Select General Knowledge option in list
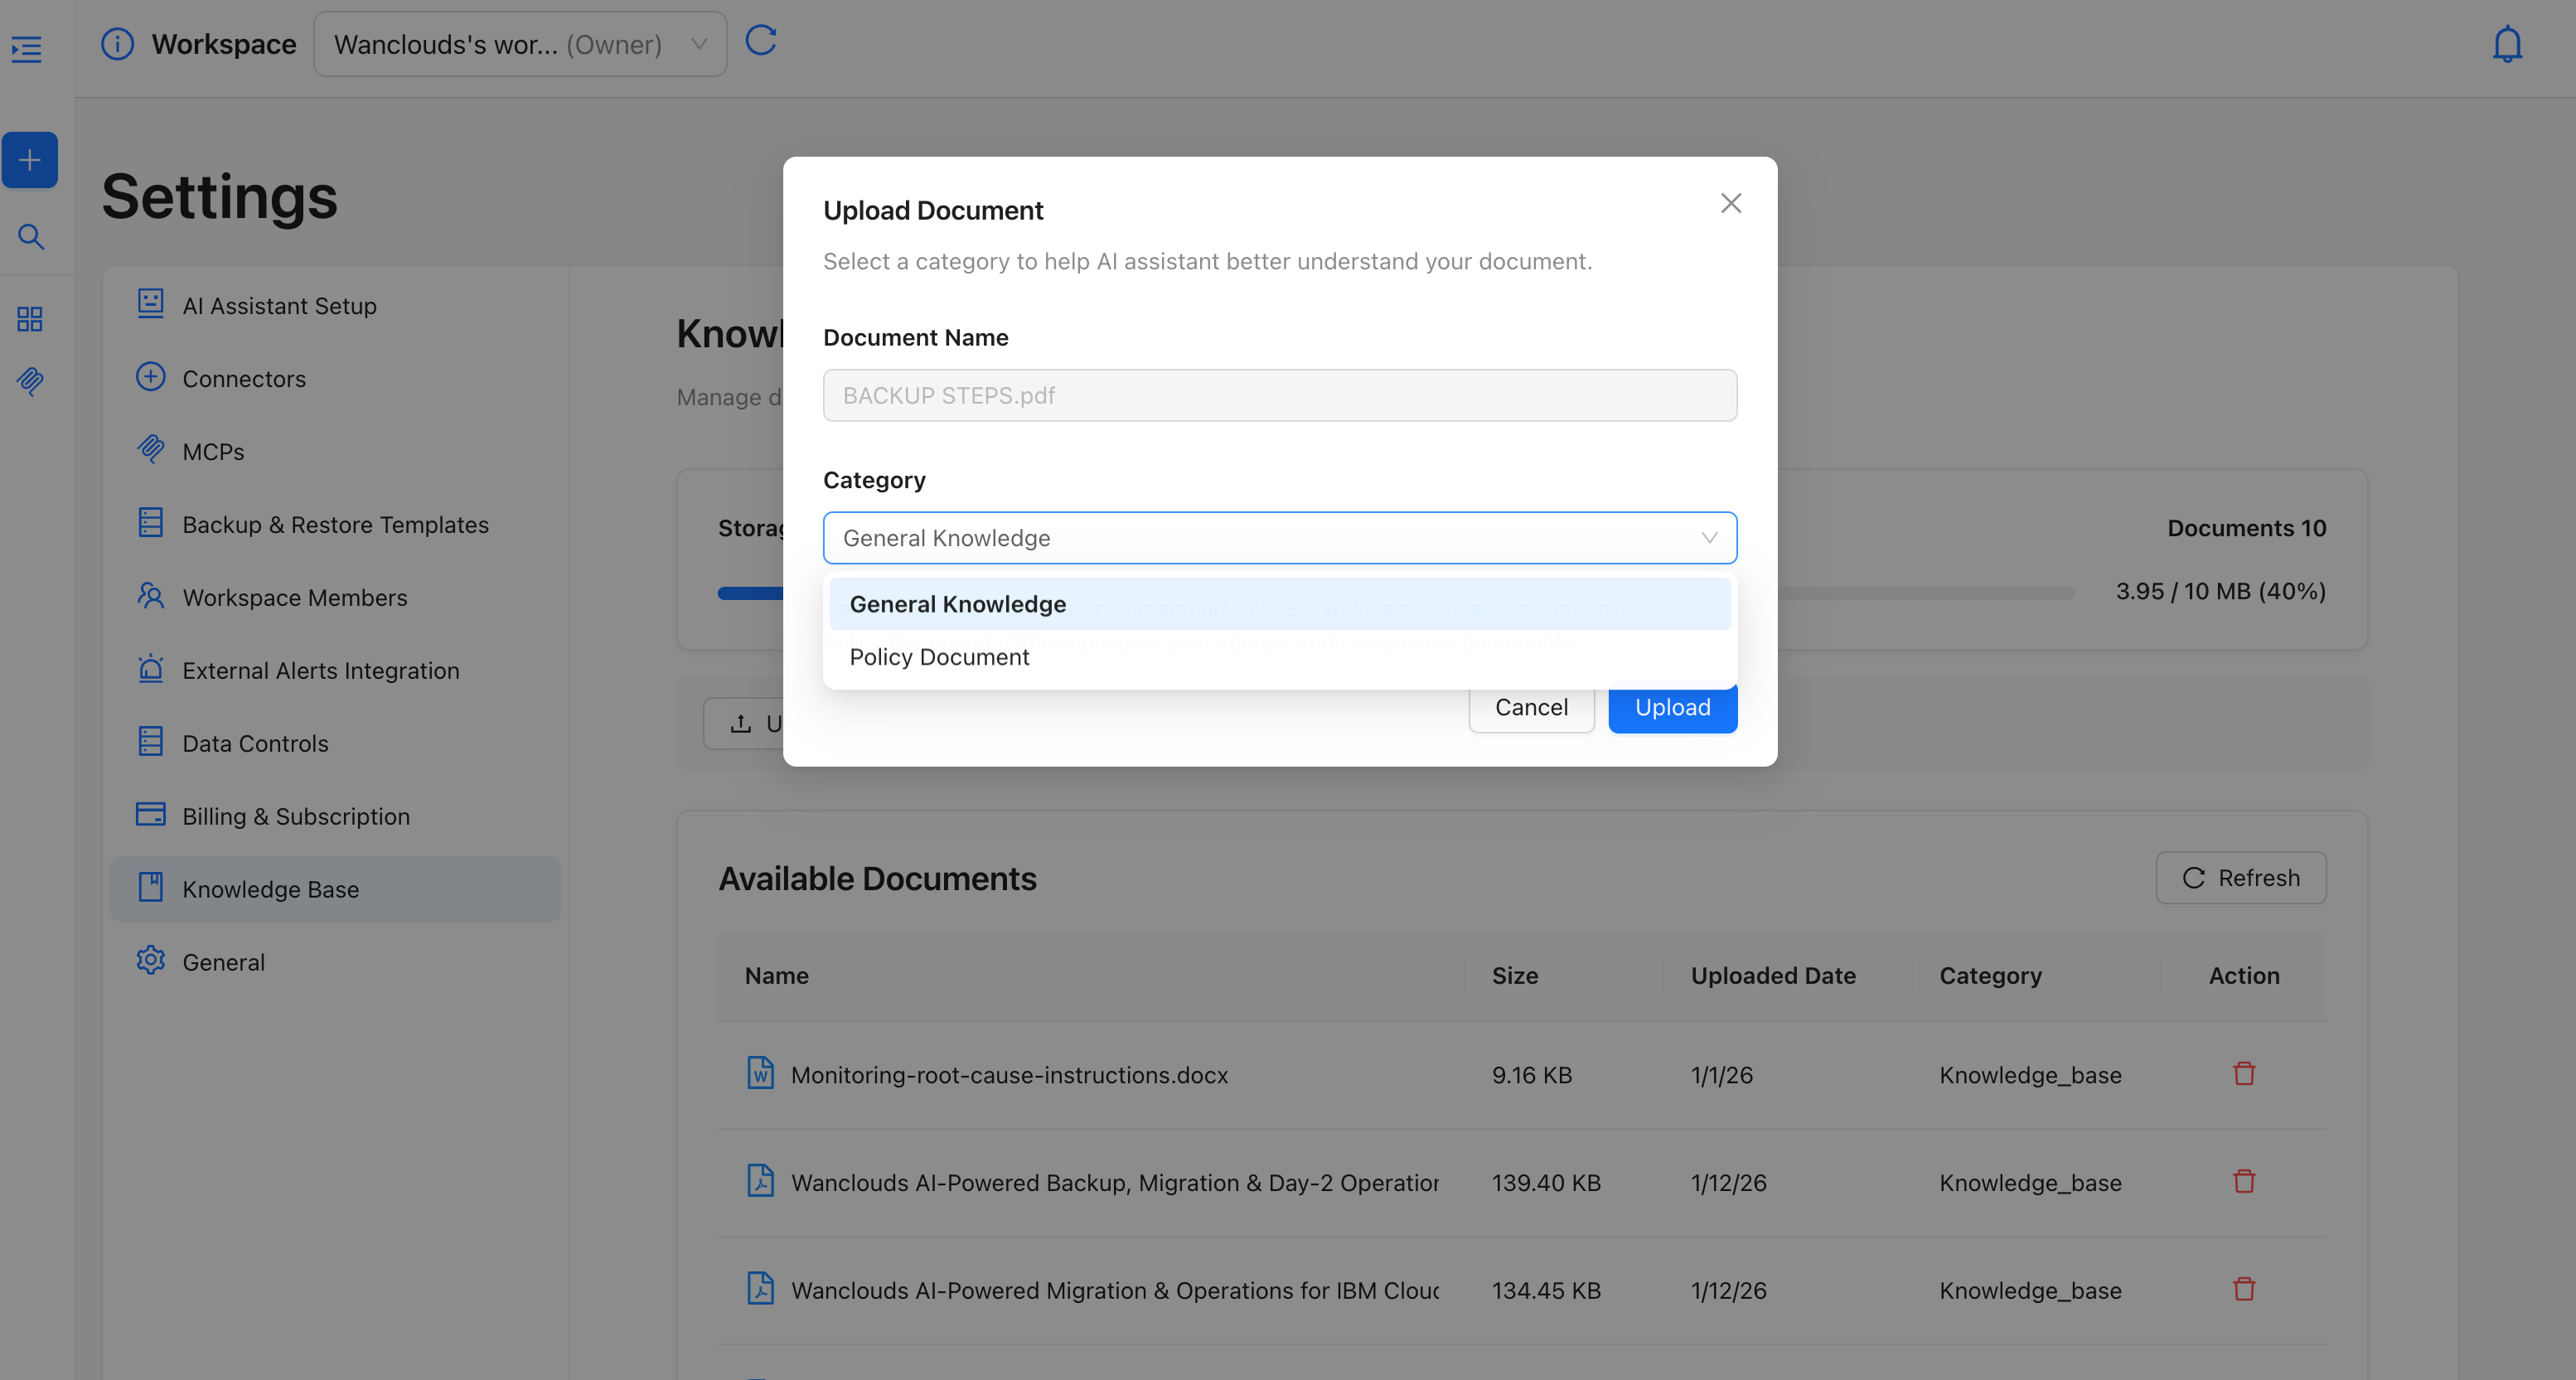This screenshot has width=2576, height=1380. coord(957,604)
